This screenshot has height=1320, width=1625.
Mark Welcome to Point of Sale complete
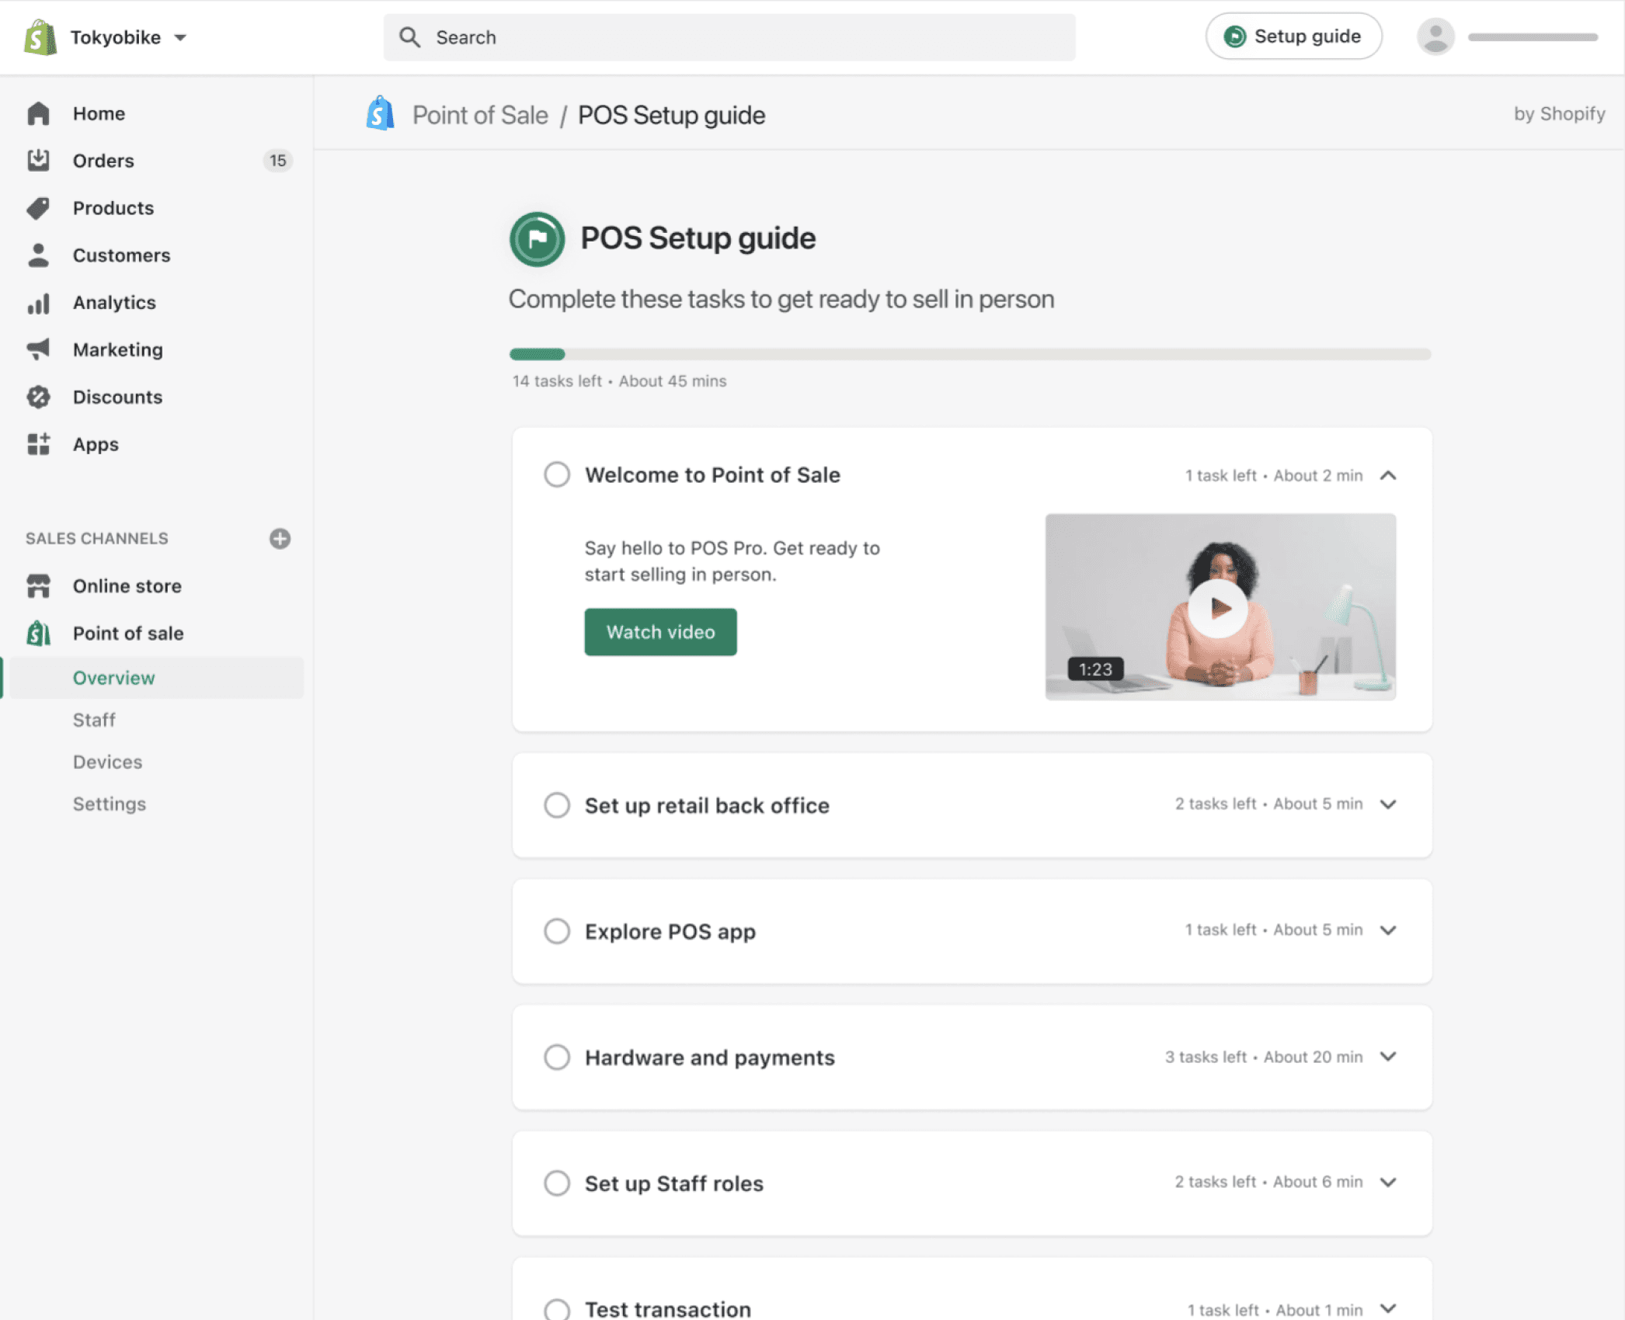[557, 474]
